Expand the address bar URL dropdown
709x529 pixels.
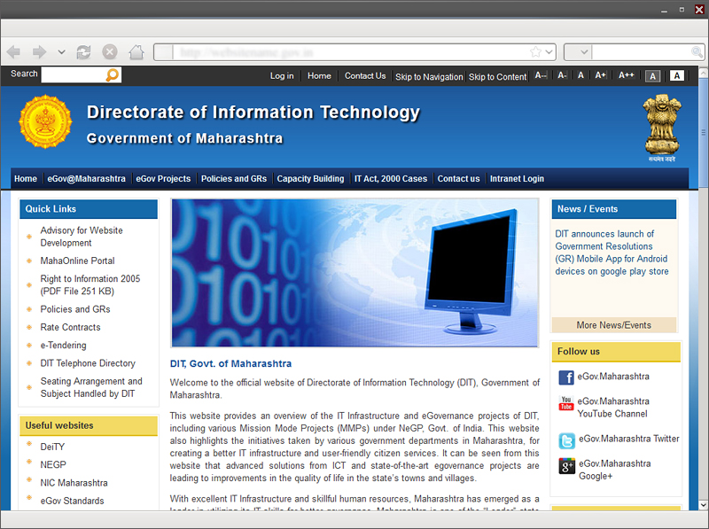click(x=549, y=52)
